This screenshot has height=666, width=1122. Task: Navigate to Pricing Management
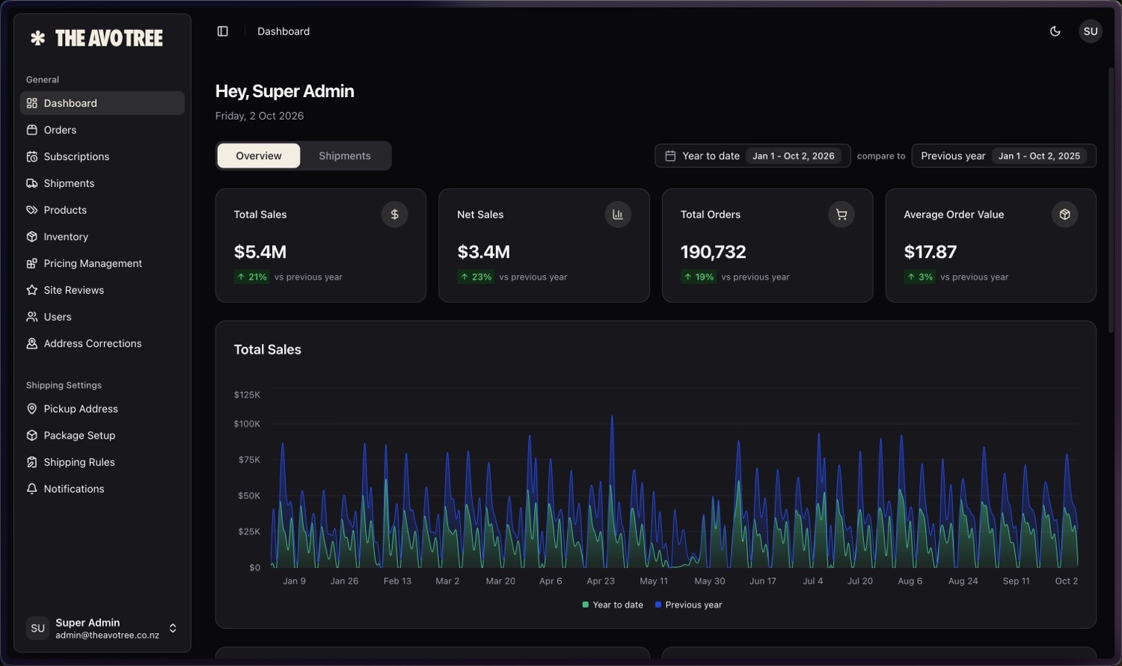point(102,264)
